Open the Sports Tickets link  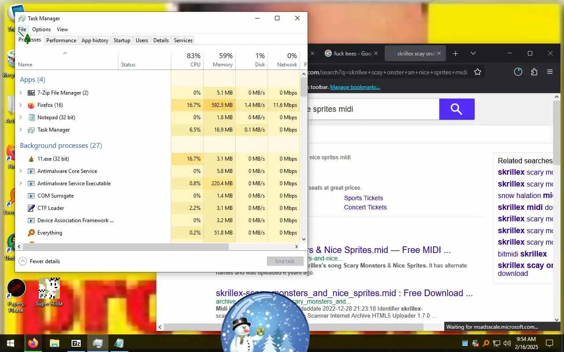[364, 198]
